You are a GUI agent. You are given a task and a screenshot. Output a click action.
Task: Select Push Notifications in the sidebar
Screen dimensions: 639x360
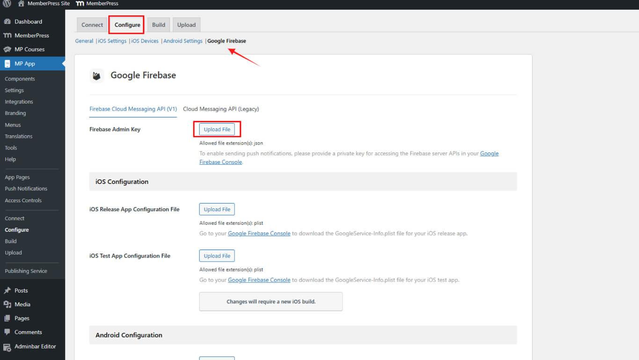(x=26, y=188)
